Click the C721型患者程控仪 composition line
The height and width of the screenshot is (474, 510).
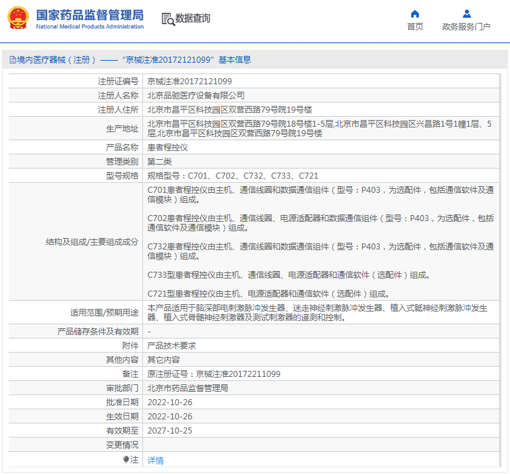click(x=268, y=294)
